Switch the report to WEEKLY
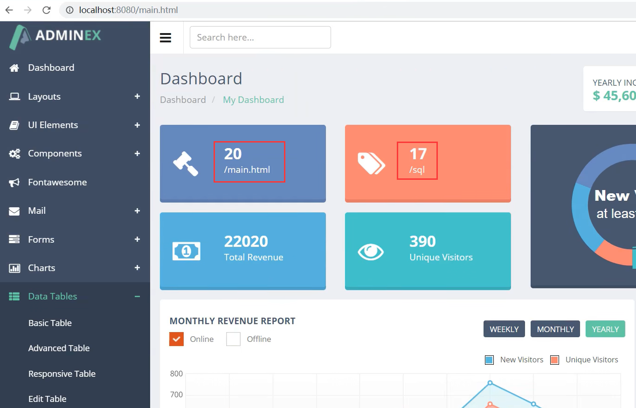This screenshot has height=408, width=636. pyautogui.click(x=504, y=329)
